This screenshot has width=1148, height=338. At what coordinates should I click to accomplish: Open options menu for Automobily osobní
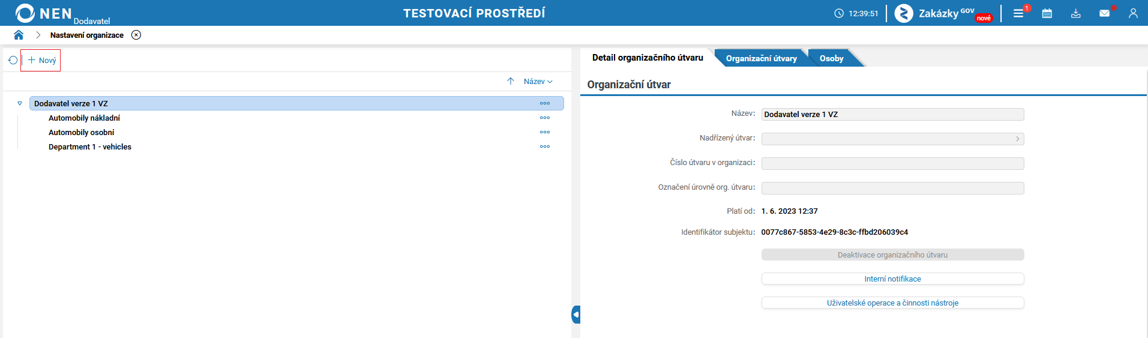pos(545,132)
